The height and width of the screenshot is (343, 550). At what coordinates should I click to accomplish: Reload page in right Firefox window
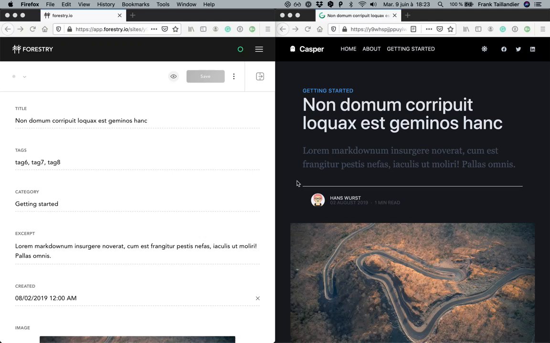[307, 29]
